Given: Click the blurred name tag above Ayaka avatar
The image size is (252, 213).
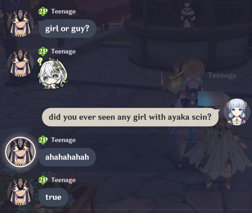Looking at the screenshot, I should point(211,98).
